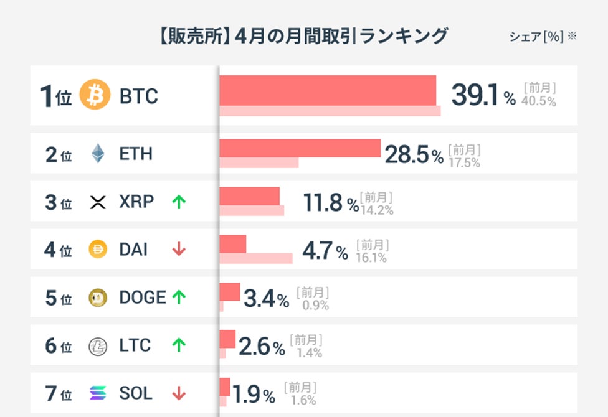Click the red down arrow beside DAI
This screenshot has height=417, width=608.
(179, 250)
